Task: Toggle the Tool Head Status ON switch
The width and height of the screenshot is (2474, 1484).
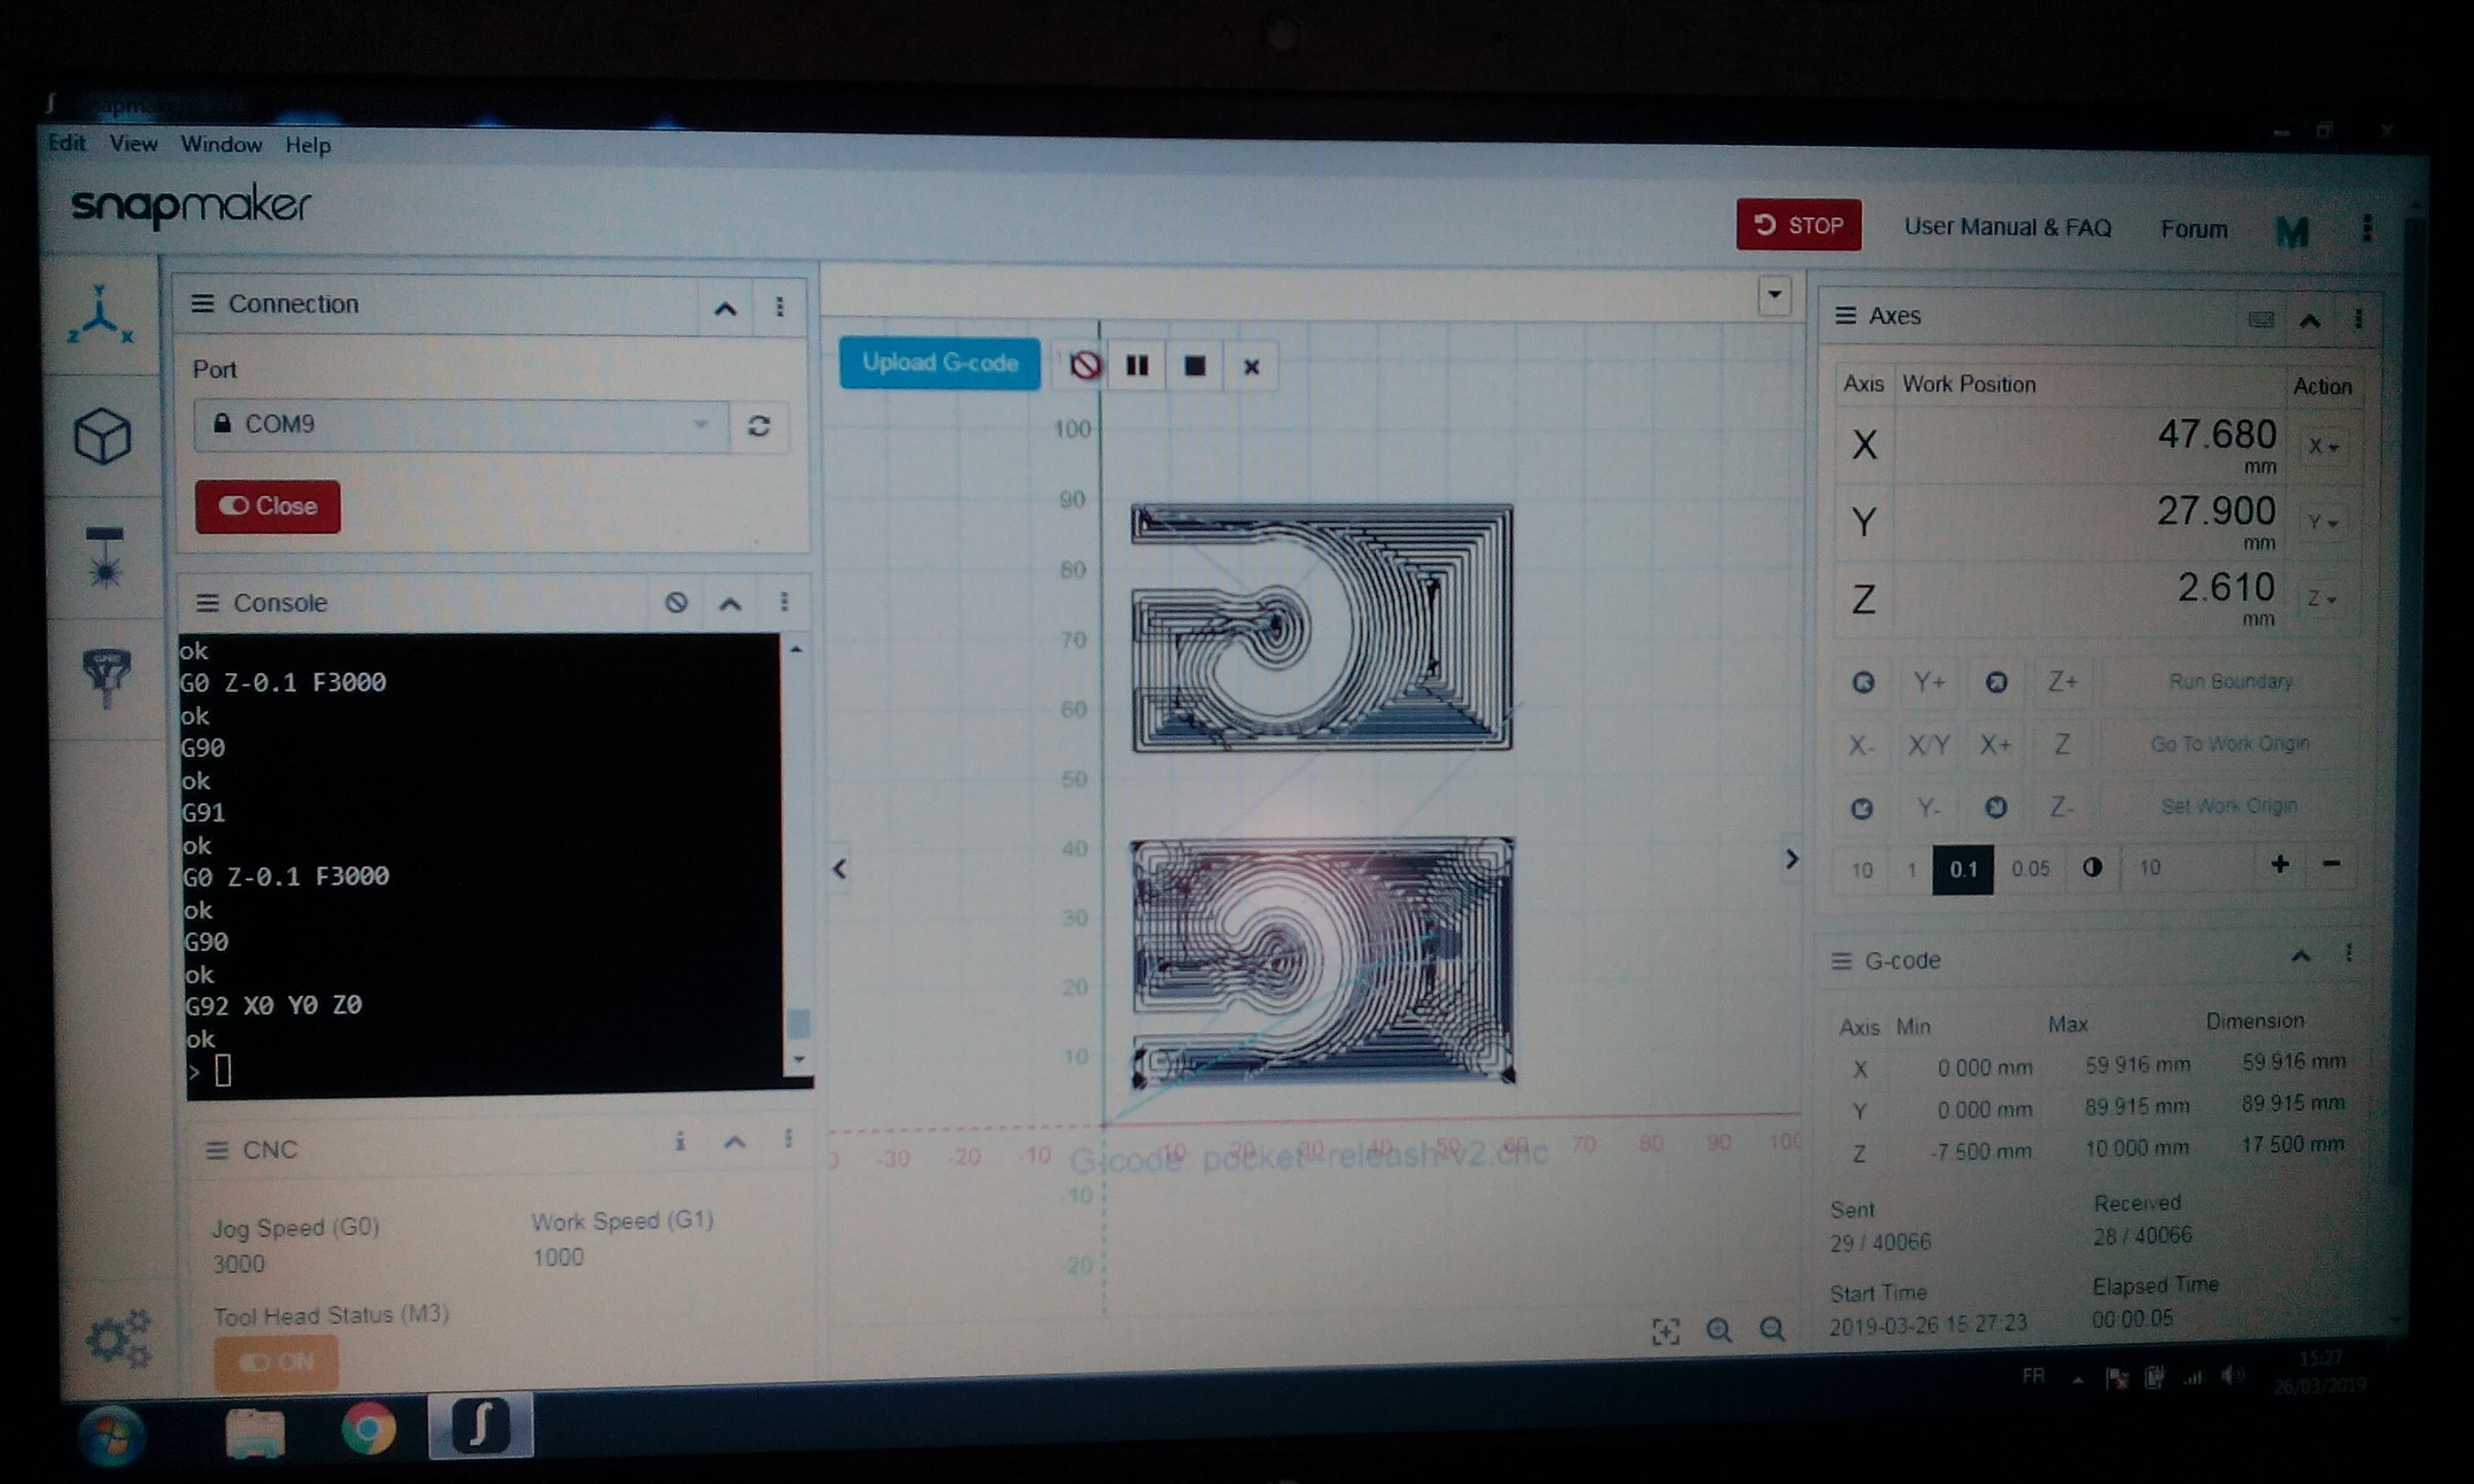Action: point(276,1362)
